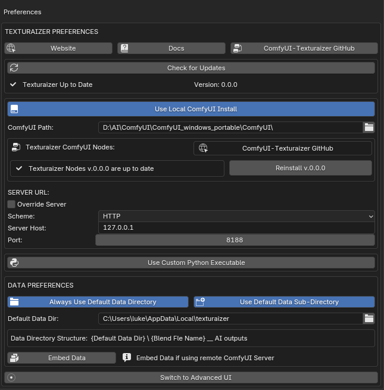
Task: Click checkmark beside Texturaizer Up to Date
Action: [13, 85]
